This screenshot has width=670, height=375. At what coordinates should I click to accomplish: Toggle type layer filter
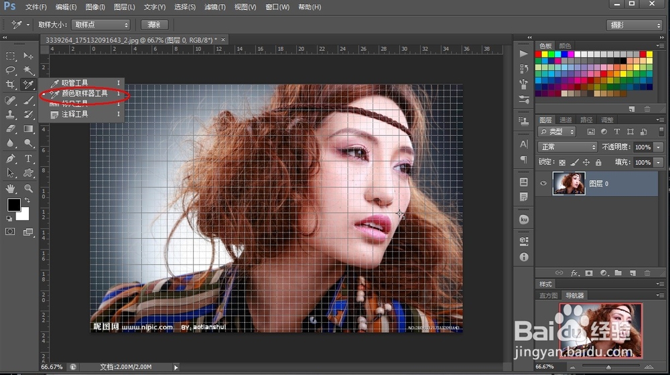[x=617, y=131]
